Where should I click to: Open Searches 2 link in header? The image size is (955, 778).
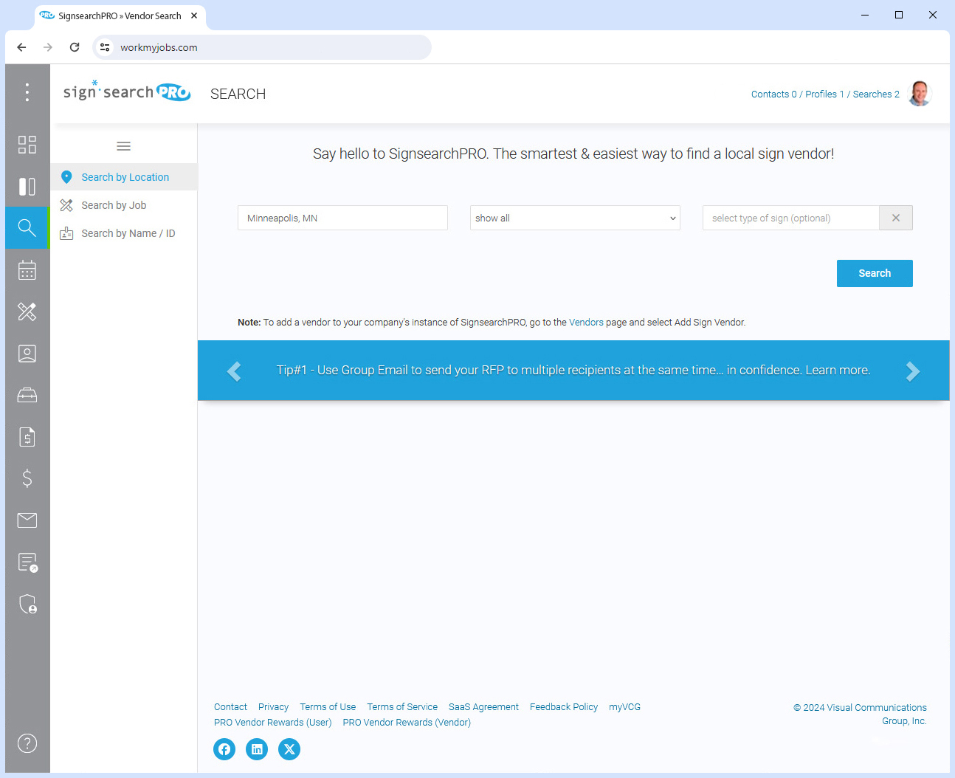(876, 94)
